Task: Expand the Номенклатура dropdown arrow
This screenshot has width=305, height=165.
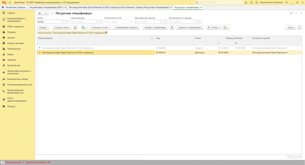Action: click(x=98, y=22)
